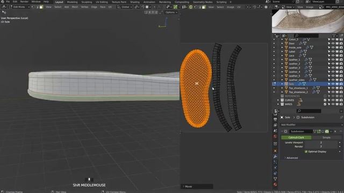Select vertex select mode icon

coord(33,7)
